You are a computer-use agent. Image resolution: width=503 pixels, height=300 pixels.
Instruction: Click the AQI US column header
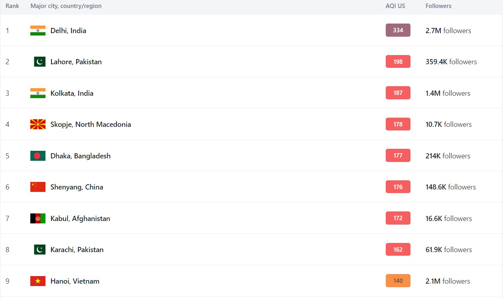395,6
